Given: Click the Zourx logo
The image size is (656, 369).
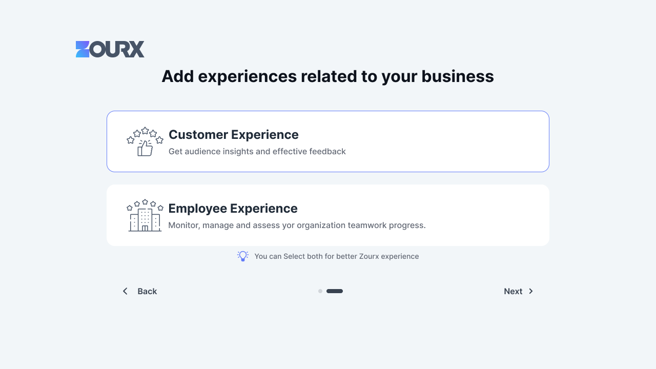Looking at the screenshot, I should click(x=110, y=49).
